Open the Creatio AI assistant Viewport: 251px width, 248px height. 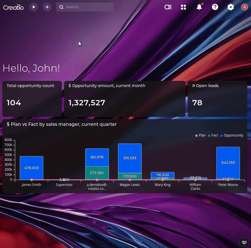pos(168,7)
